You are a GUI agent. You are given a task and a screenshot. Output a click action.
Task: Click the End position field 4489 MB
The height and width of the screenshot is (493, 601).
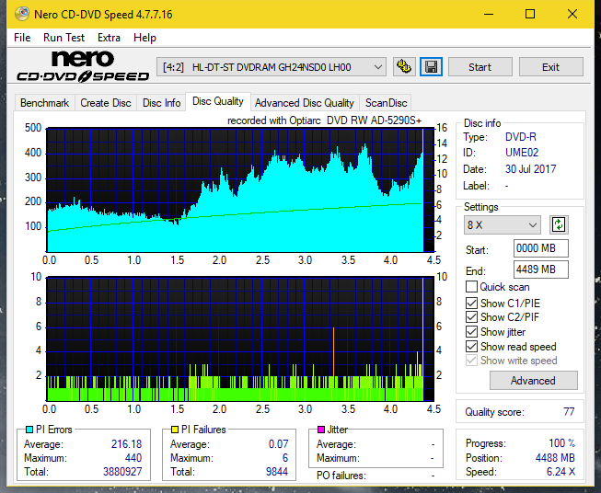540,269
